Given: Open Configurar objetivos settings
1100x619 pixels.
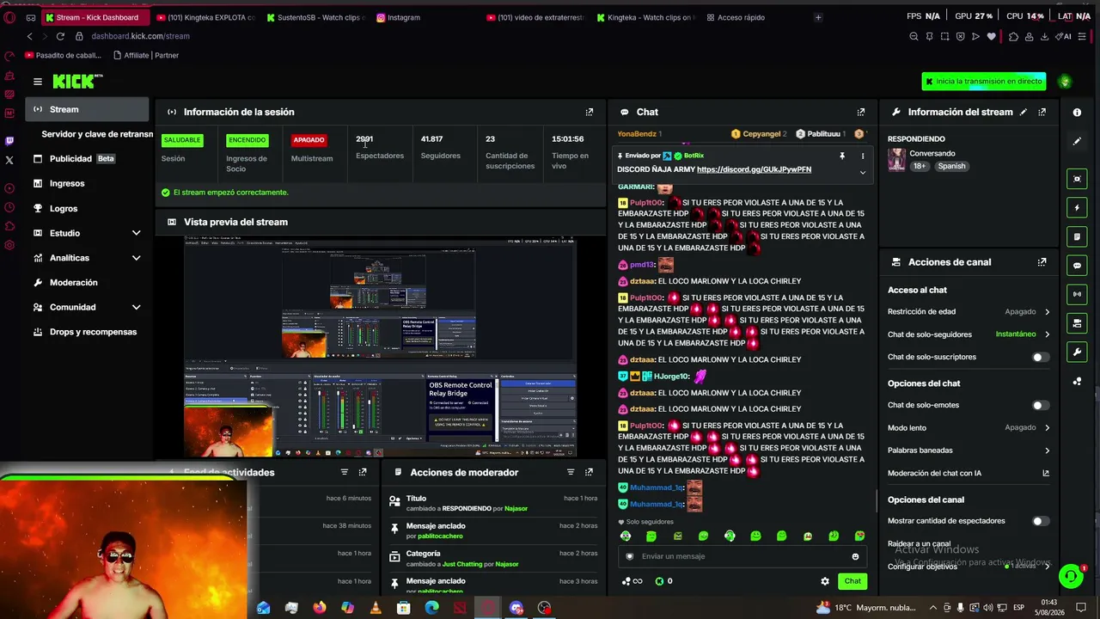Looking at the screenshot, I should pyautogui.click(x=969, y=567).
